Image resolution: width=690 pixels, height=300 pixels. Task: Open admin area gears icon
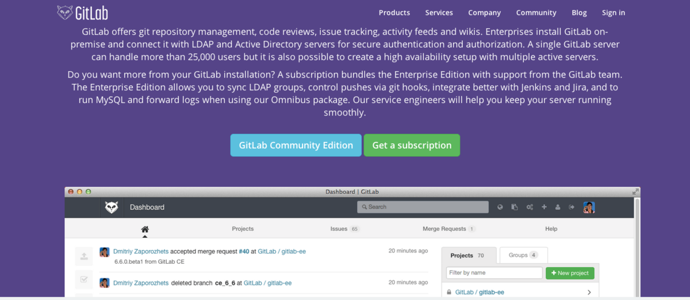tap(530, 207)
